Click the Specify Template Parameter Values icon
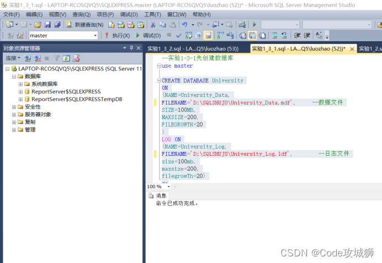This screenshot has width=382, height=263. tap(319, 36)
